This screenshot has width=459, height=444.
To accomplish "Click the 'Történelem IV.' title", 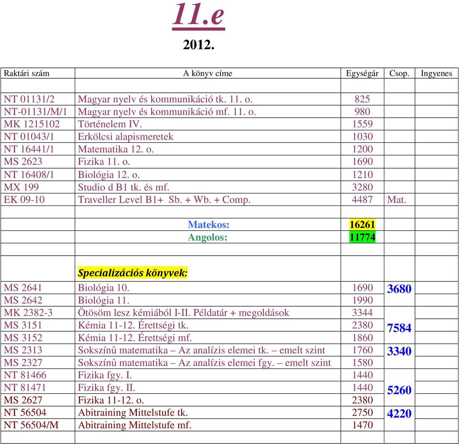I will [110, 124].
